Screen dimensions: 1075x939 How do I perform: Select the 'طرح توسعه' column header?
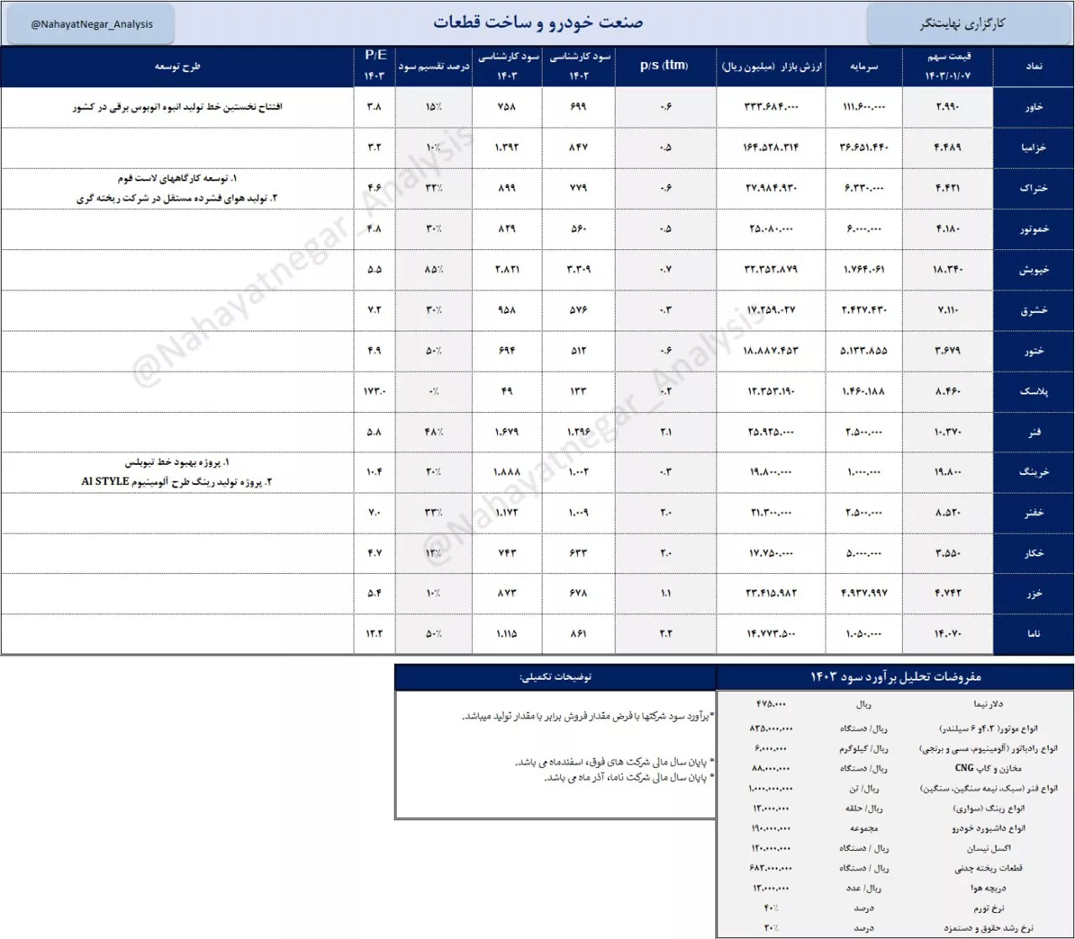point(177,66)
